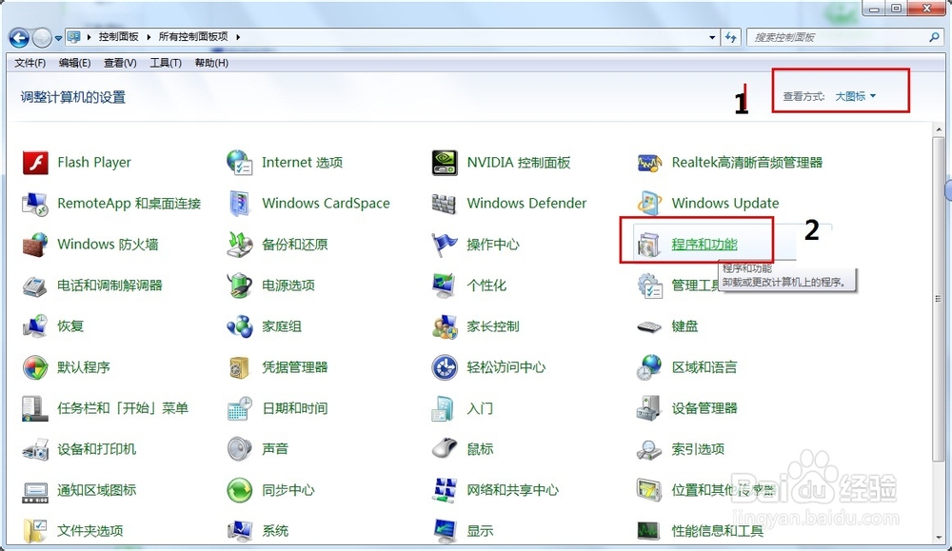Open 日期和时间 settings
This screenshot has width=952, height=551.
point(297,407)
